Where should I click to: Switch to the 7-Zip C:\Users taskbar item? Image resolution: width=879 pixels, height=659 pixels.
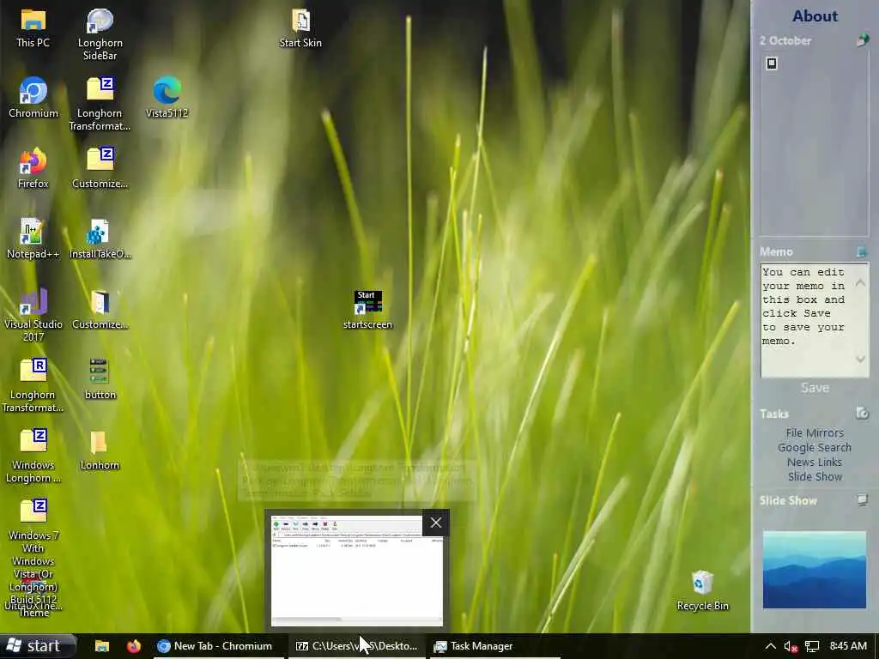[x=356, y=646]
